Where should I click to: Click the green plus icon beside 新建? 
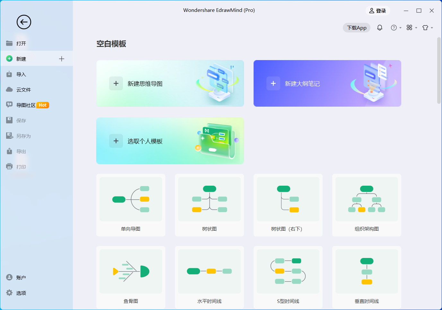point(9,59)
